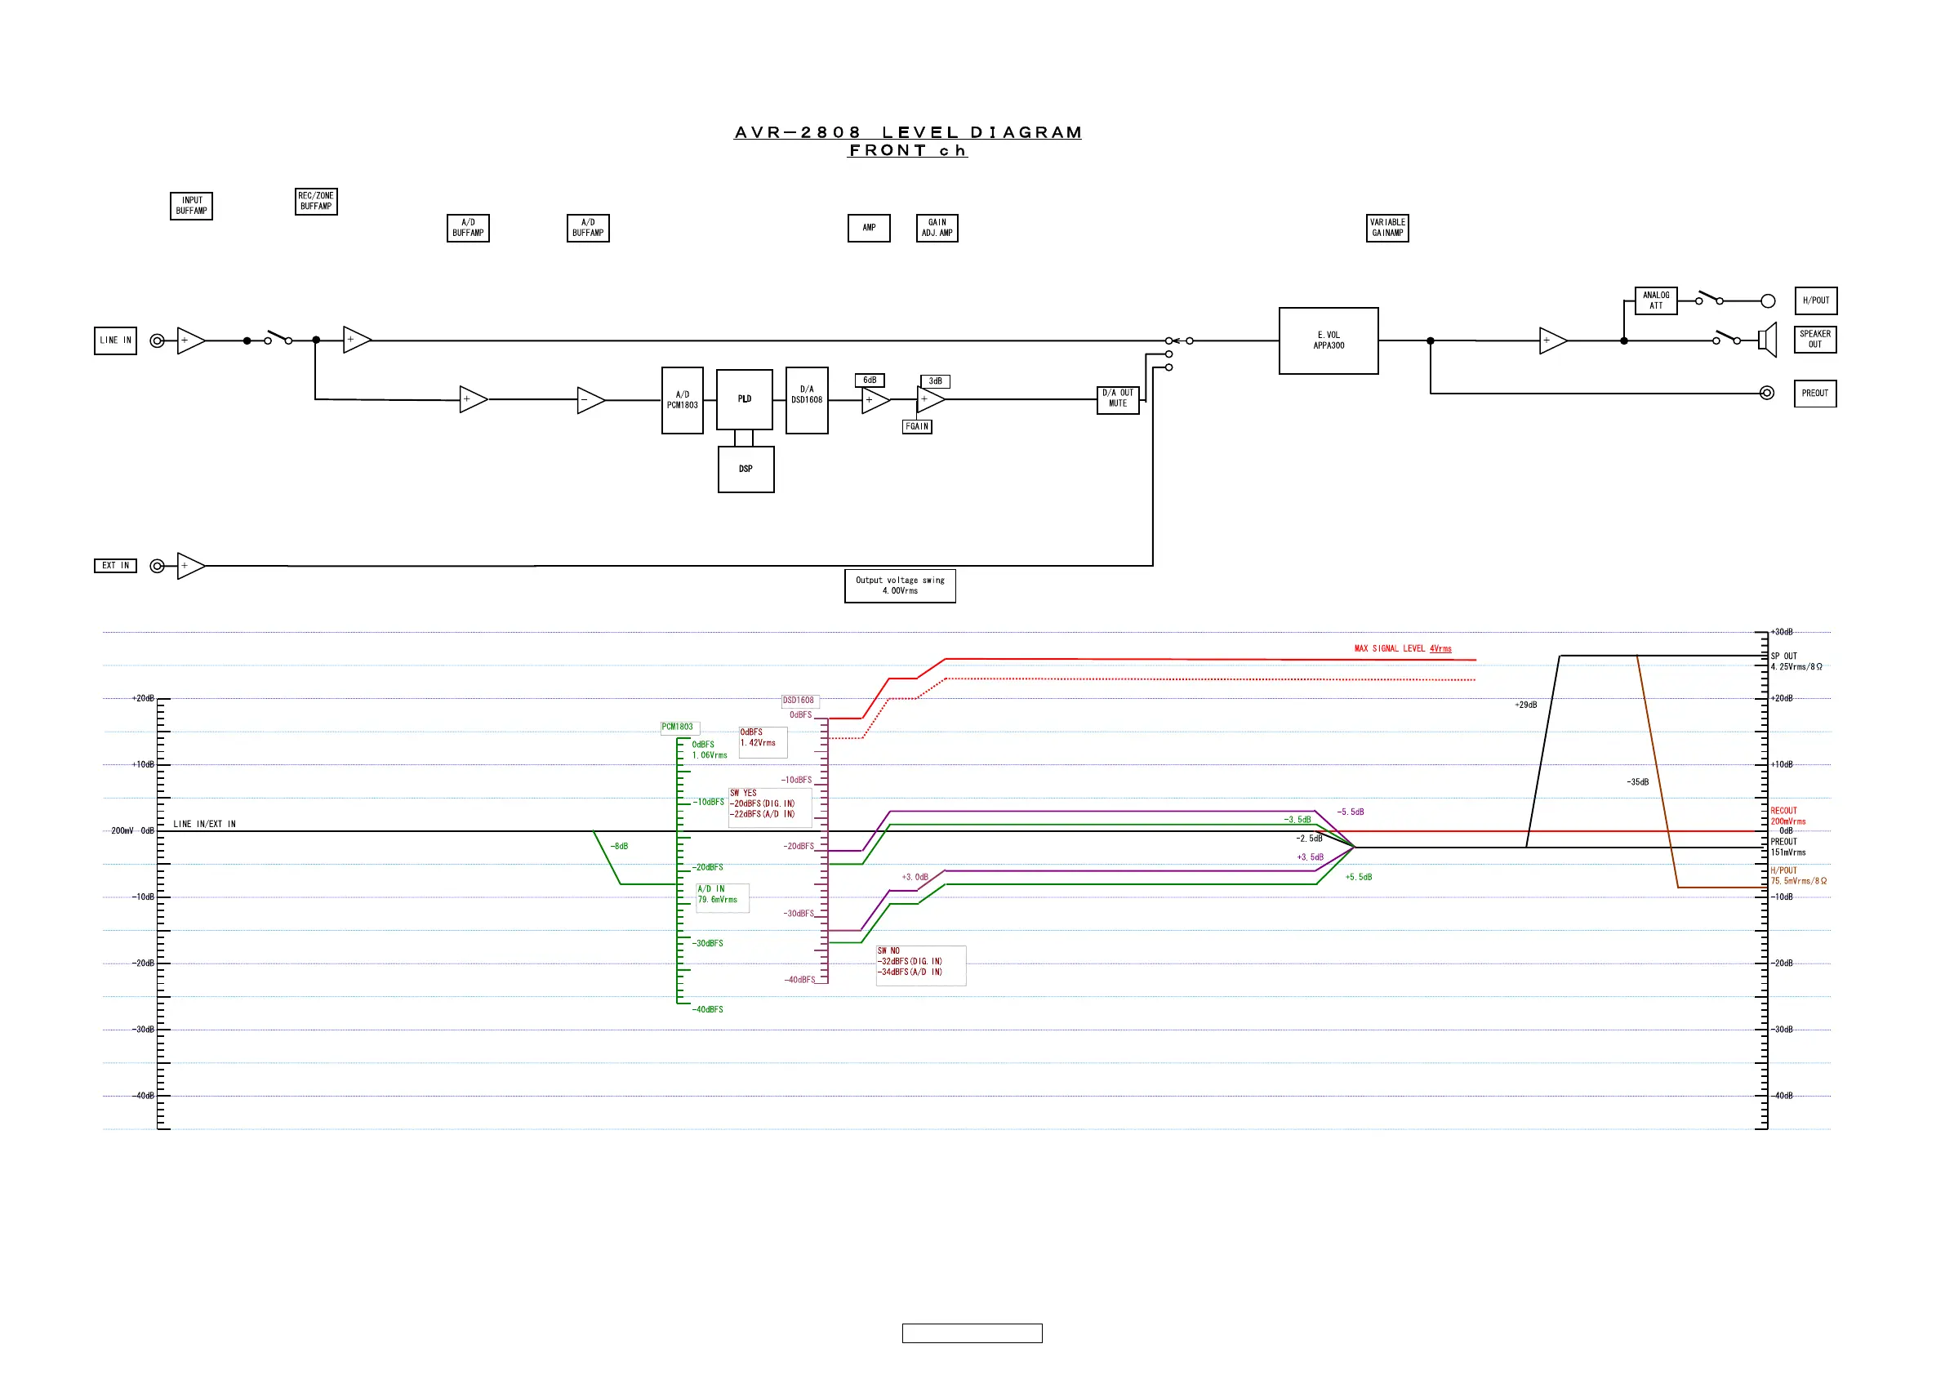1945x1375 pixels.
Task: Click the switch symbol after the LINE IN buffer
Action: tap(278, 337)
